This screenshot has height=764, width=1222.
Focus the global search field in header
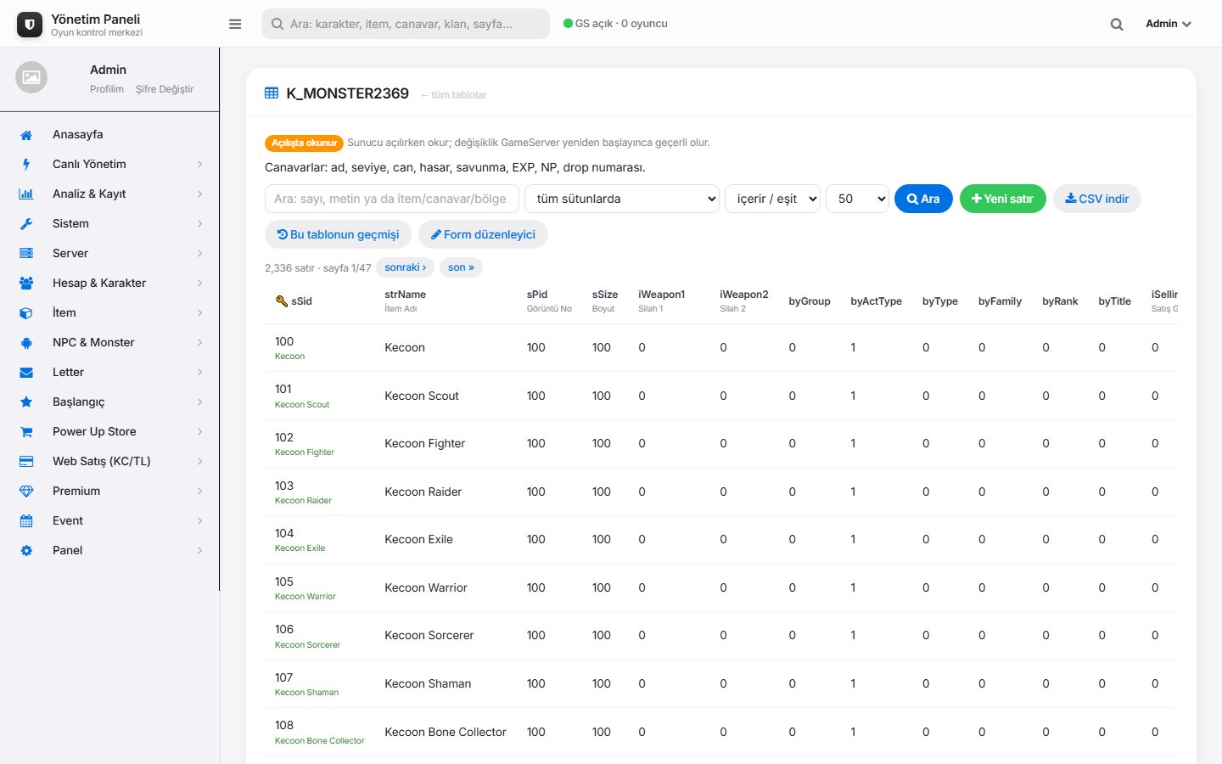pyautogui.click(x=406, y=24)
